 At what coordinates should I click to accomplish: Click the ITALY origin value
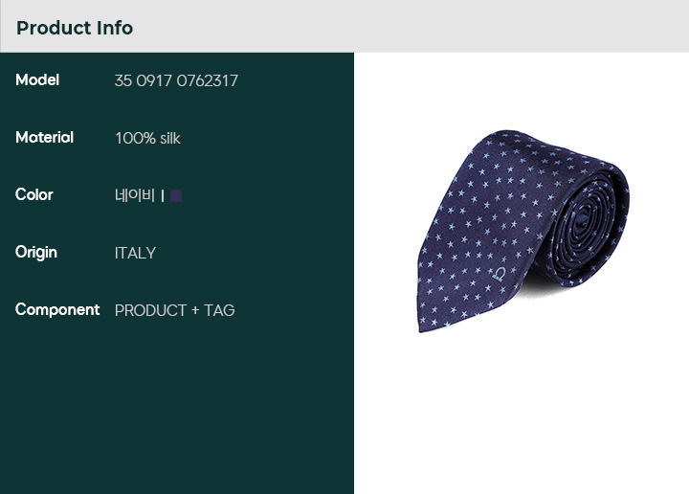point(135,253)
